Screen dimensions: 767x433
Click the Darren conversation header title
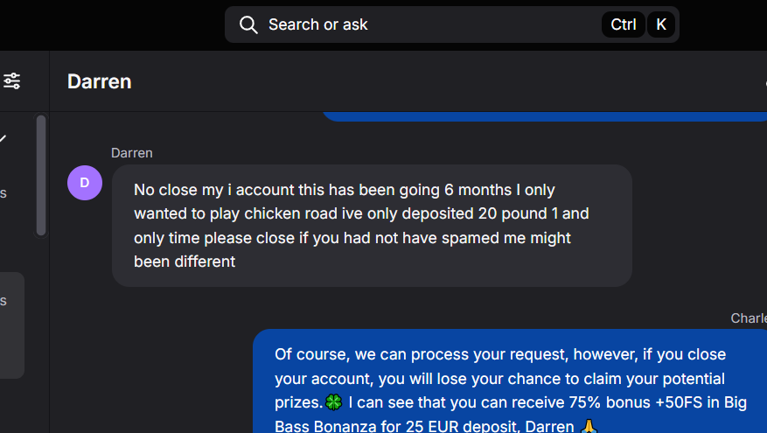coord(99,81)
